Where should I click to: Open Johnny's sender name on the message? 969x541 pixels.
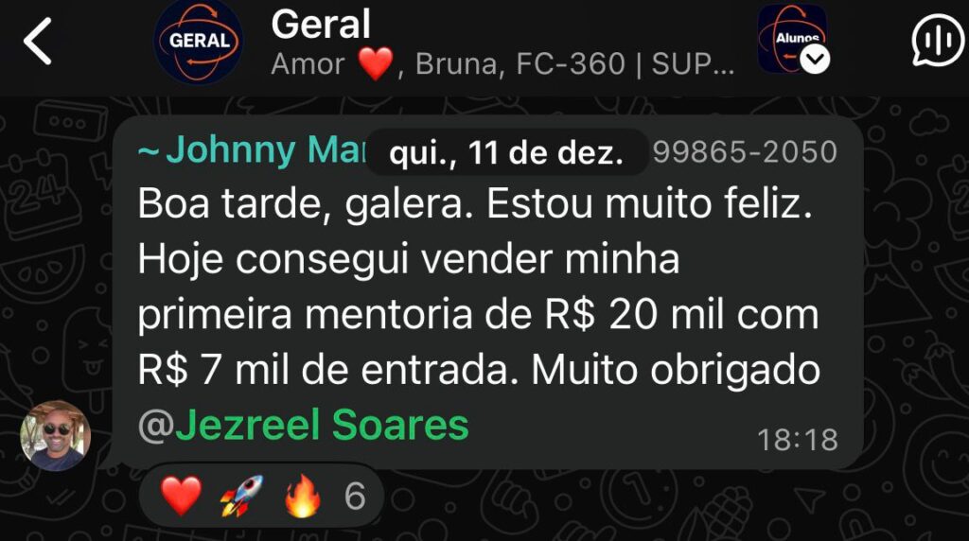(252, 150)
